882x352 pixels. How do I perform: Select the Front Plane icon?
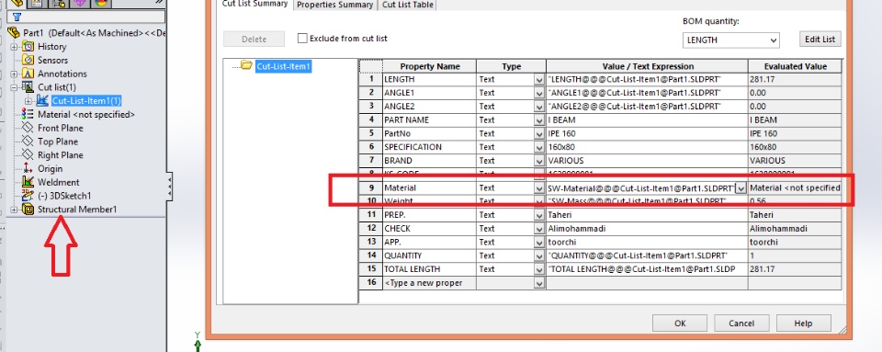pos(28,128)
